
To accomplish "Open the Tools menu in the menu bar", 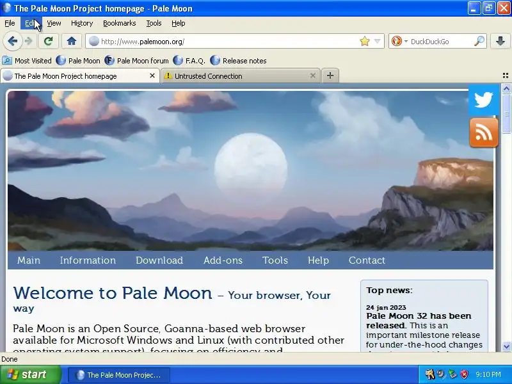I will pos(154,23).
